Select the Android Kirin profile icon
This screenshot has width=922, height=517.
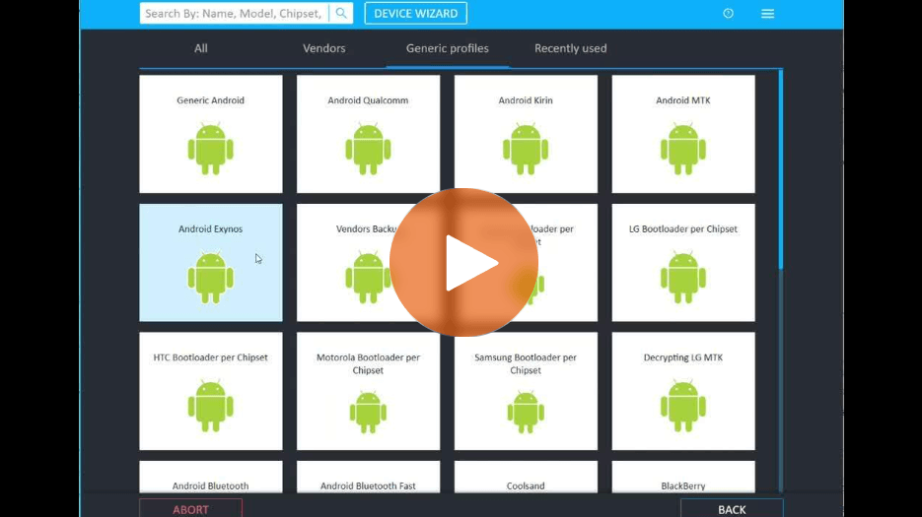(526, 149)
